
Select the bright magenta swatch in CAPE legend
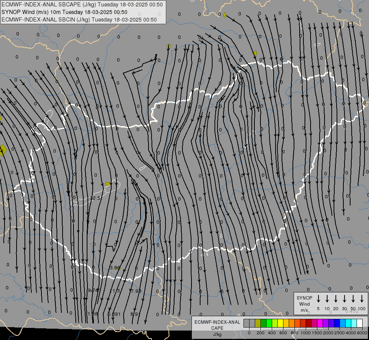[320, 323]
